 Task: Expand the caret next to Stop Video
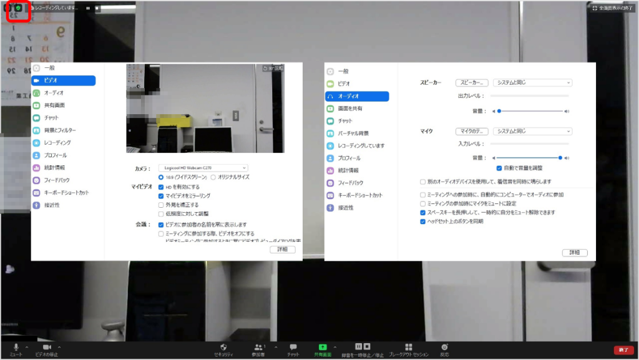(x=59, y=347)
